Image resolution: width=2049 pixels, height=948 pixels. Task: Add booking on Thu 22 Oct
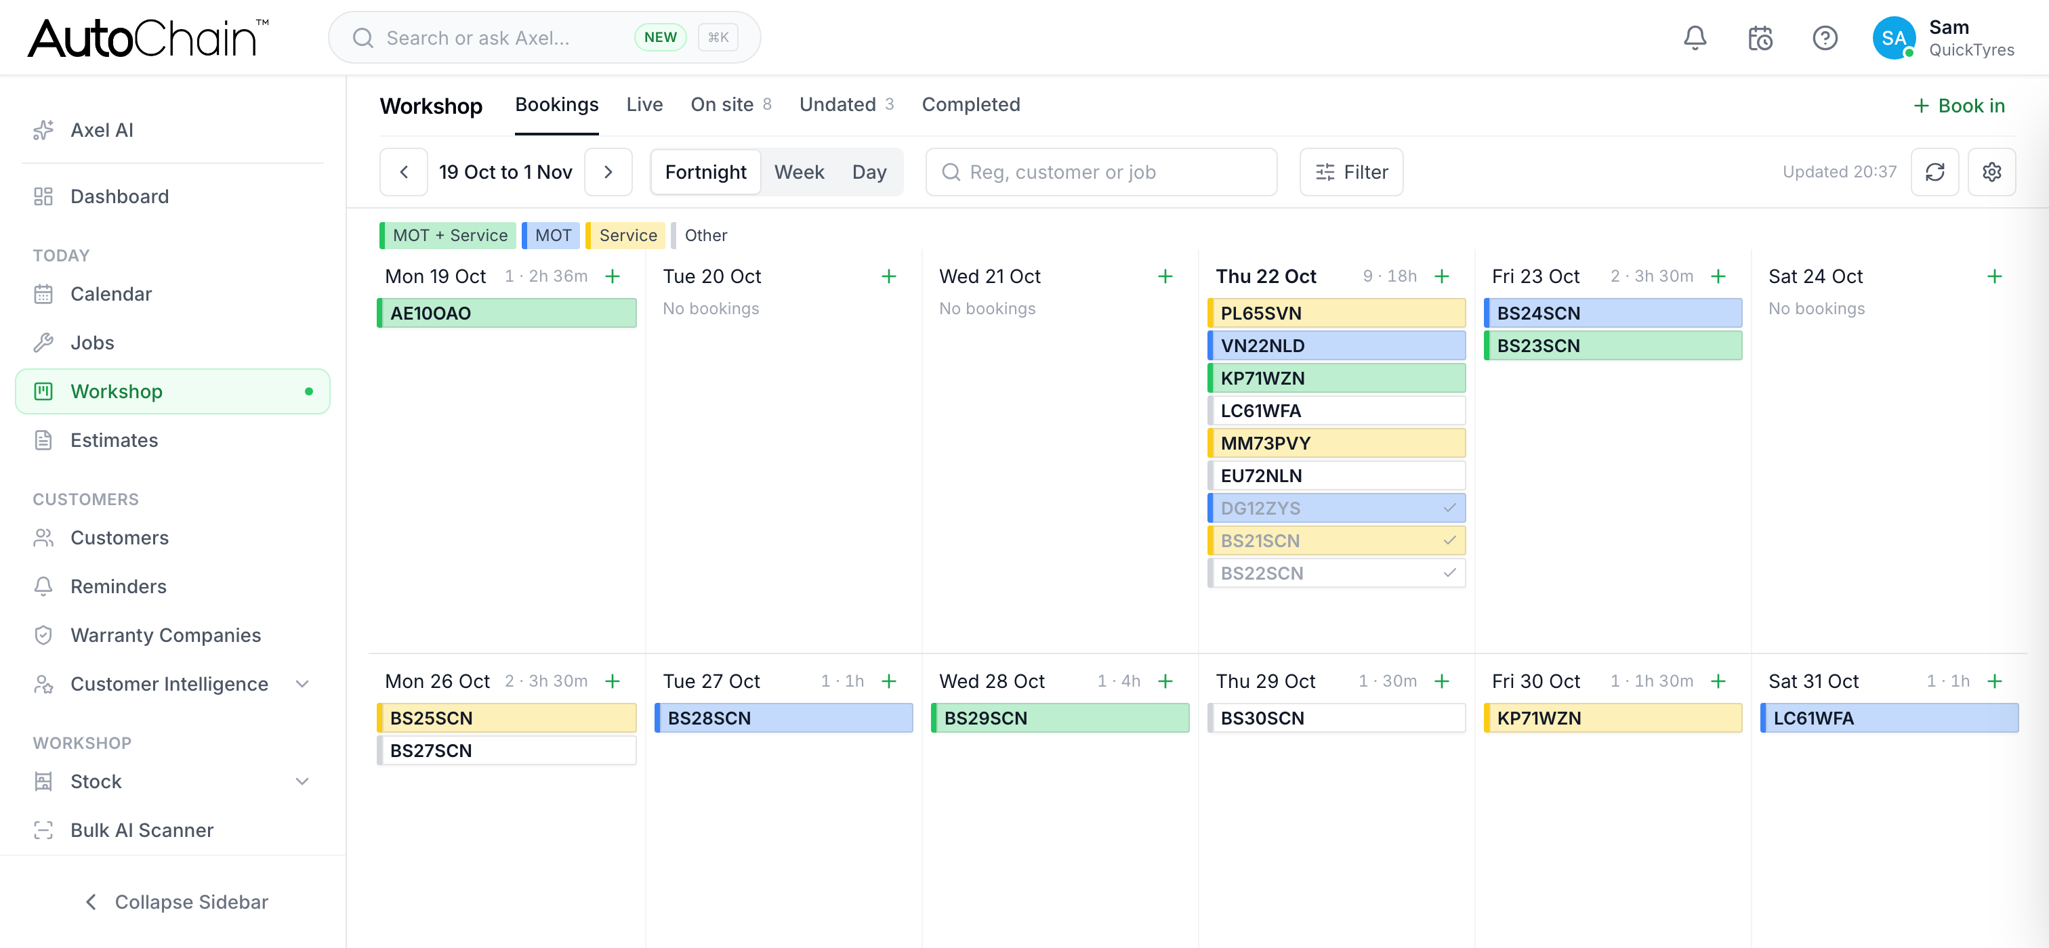(1441, 276)
